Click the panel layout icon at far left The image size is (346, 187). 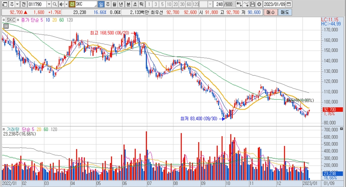[x=5, y=4]
